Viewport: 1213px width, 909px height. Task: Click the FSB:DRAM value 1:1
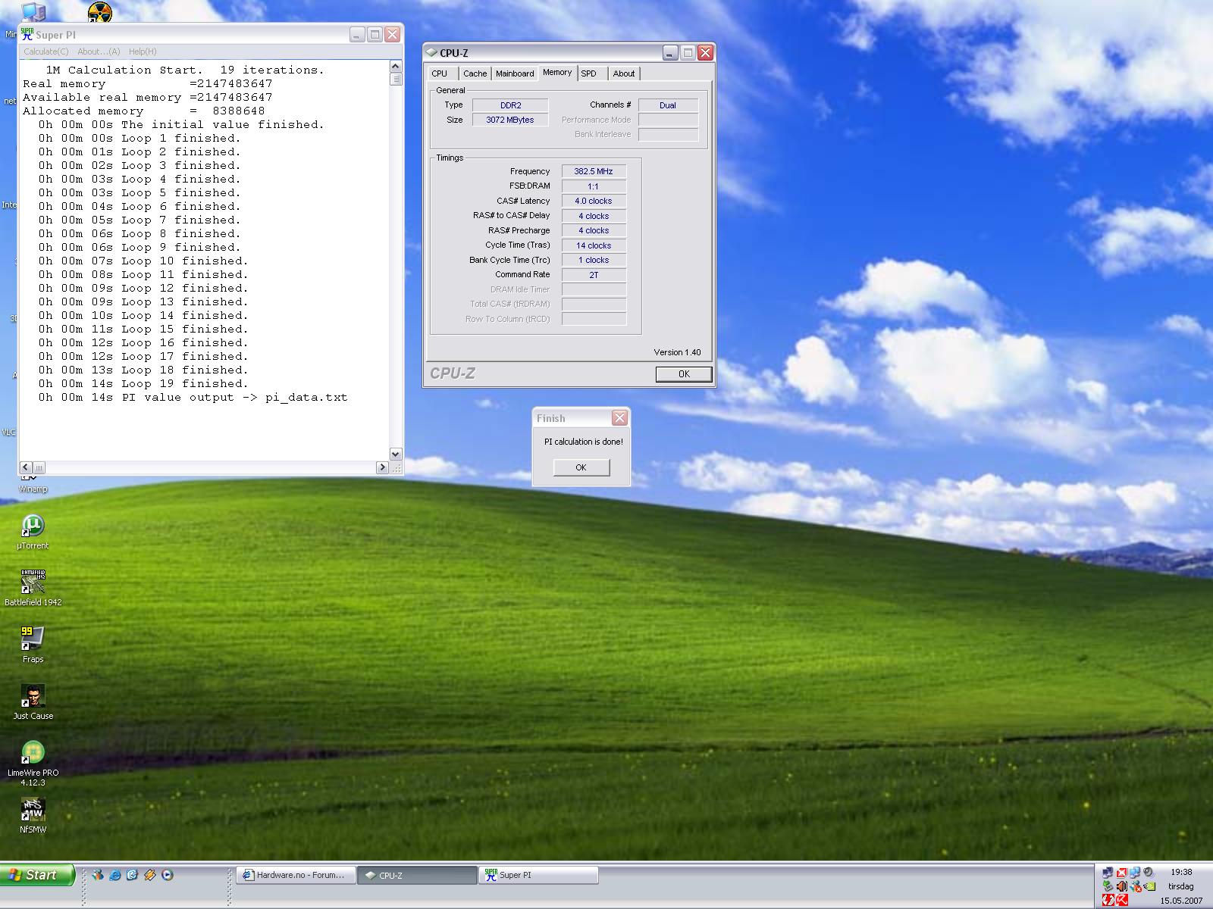click(594, 186)
